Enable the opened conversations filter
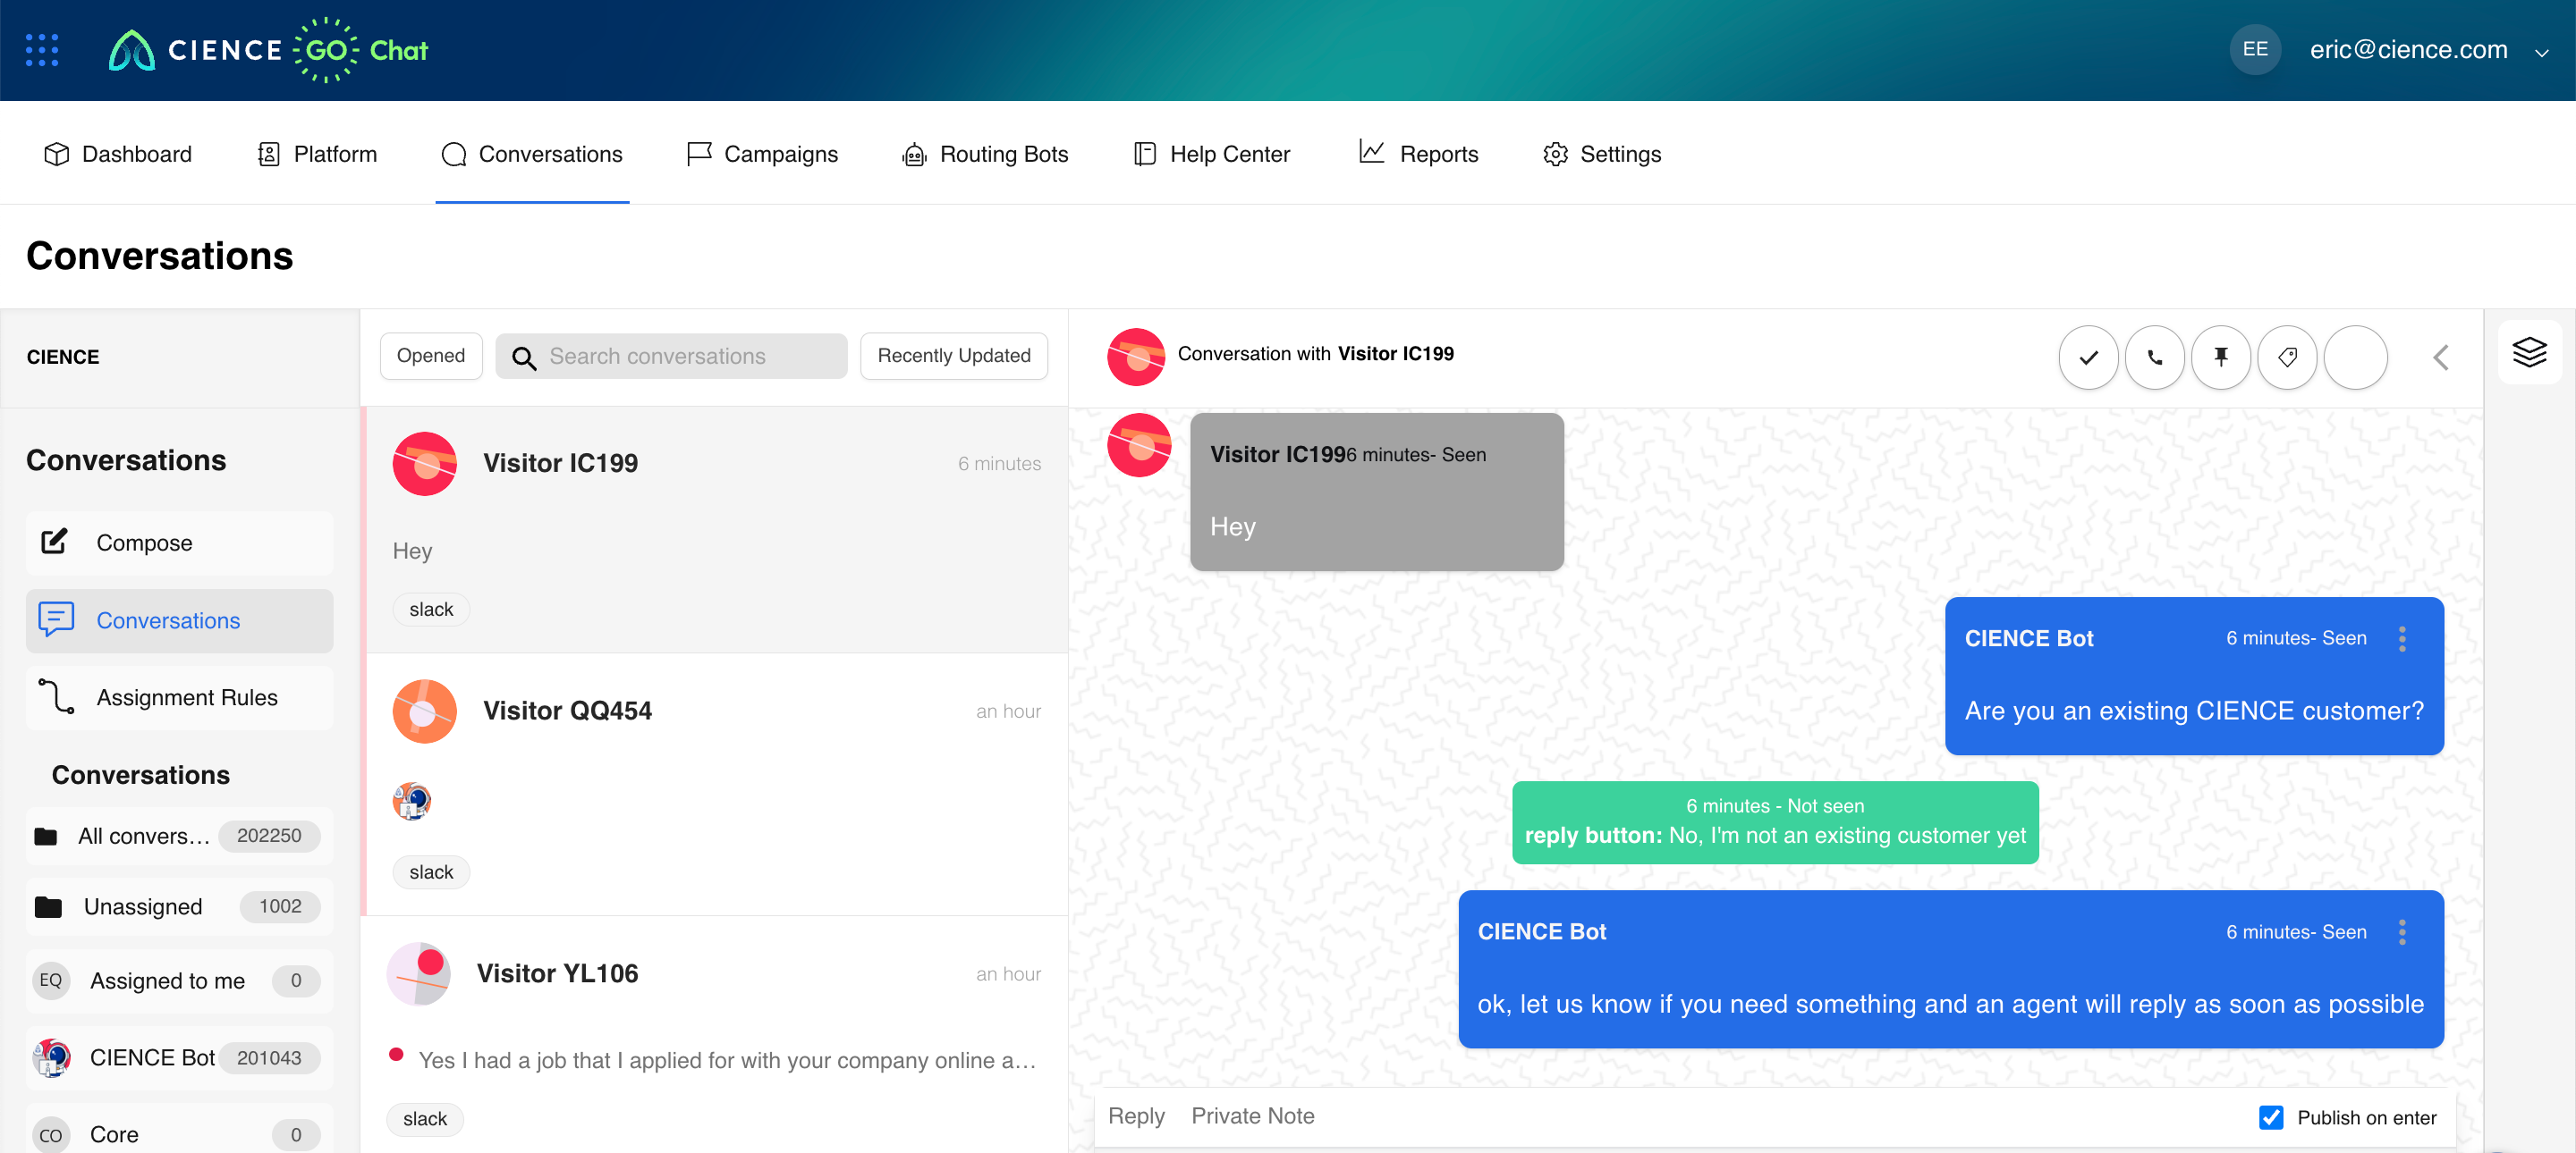 (x=428, y=357)
